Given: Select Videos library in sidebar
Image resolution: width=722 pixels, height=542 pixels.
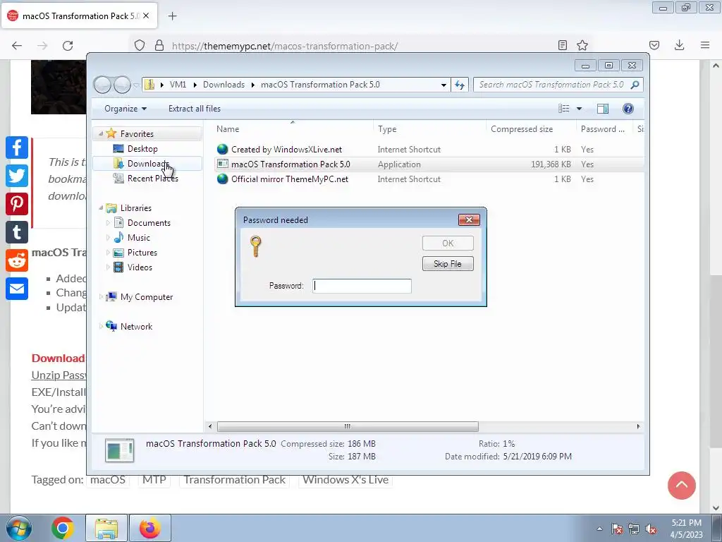Looking at the screenshot, I should point(140,267).
